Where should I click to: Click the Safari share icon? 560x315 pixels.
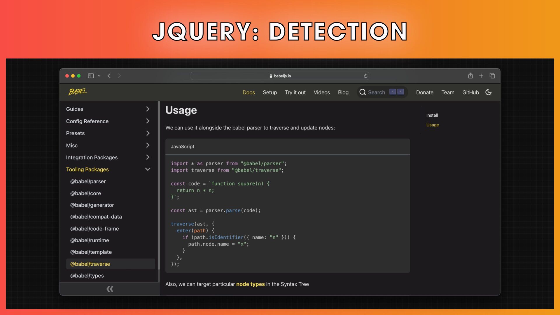(470, 76)
